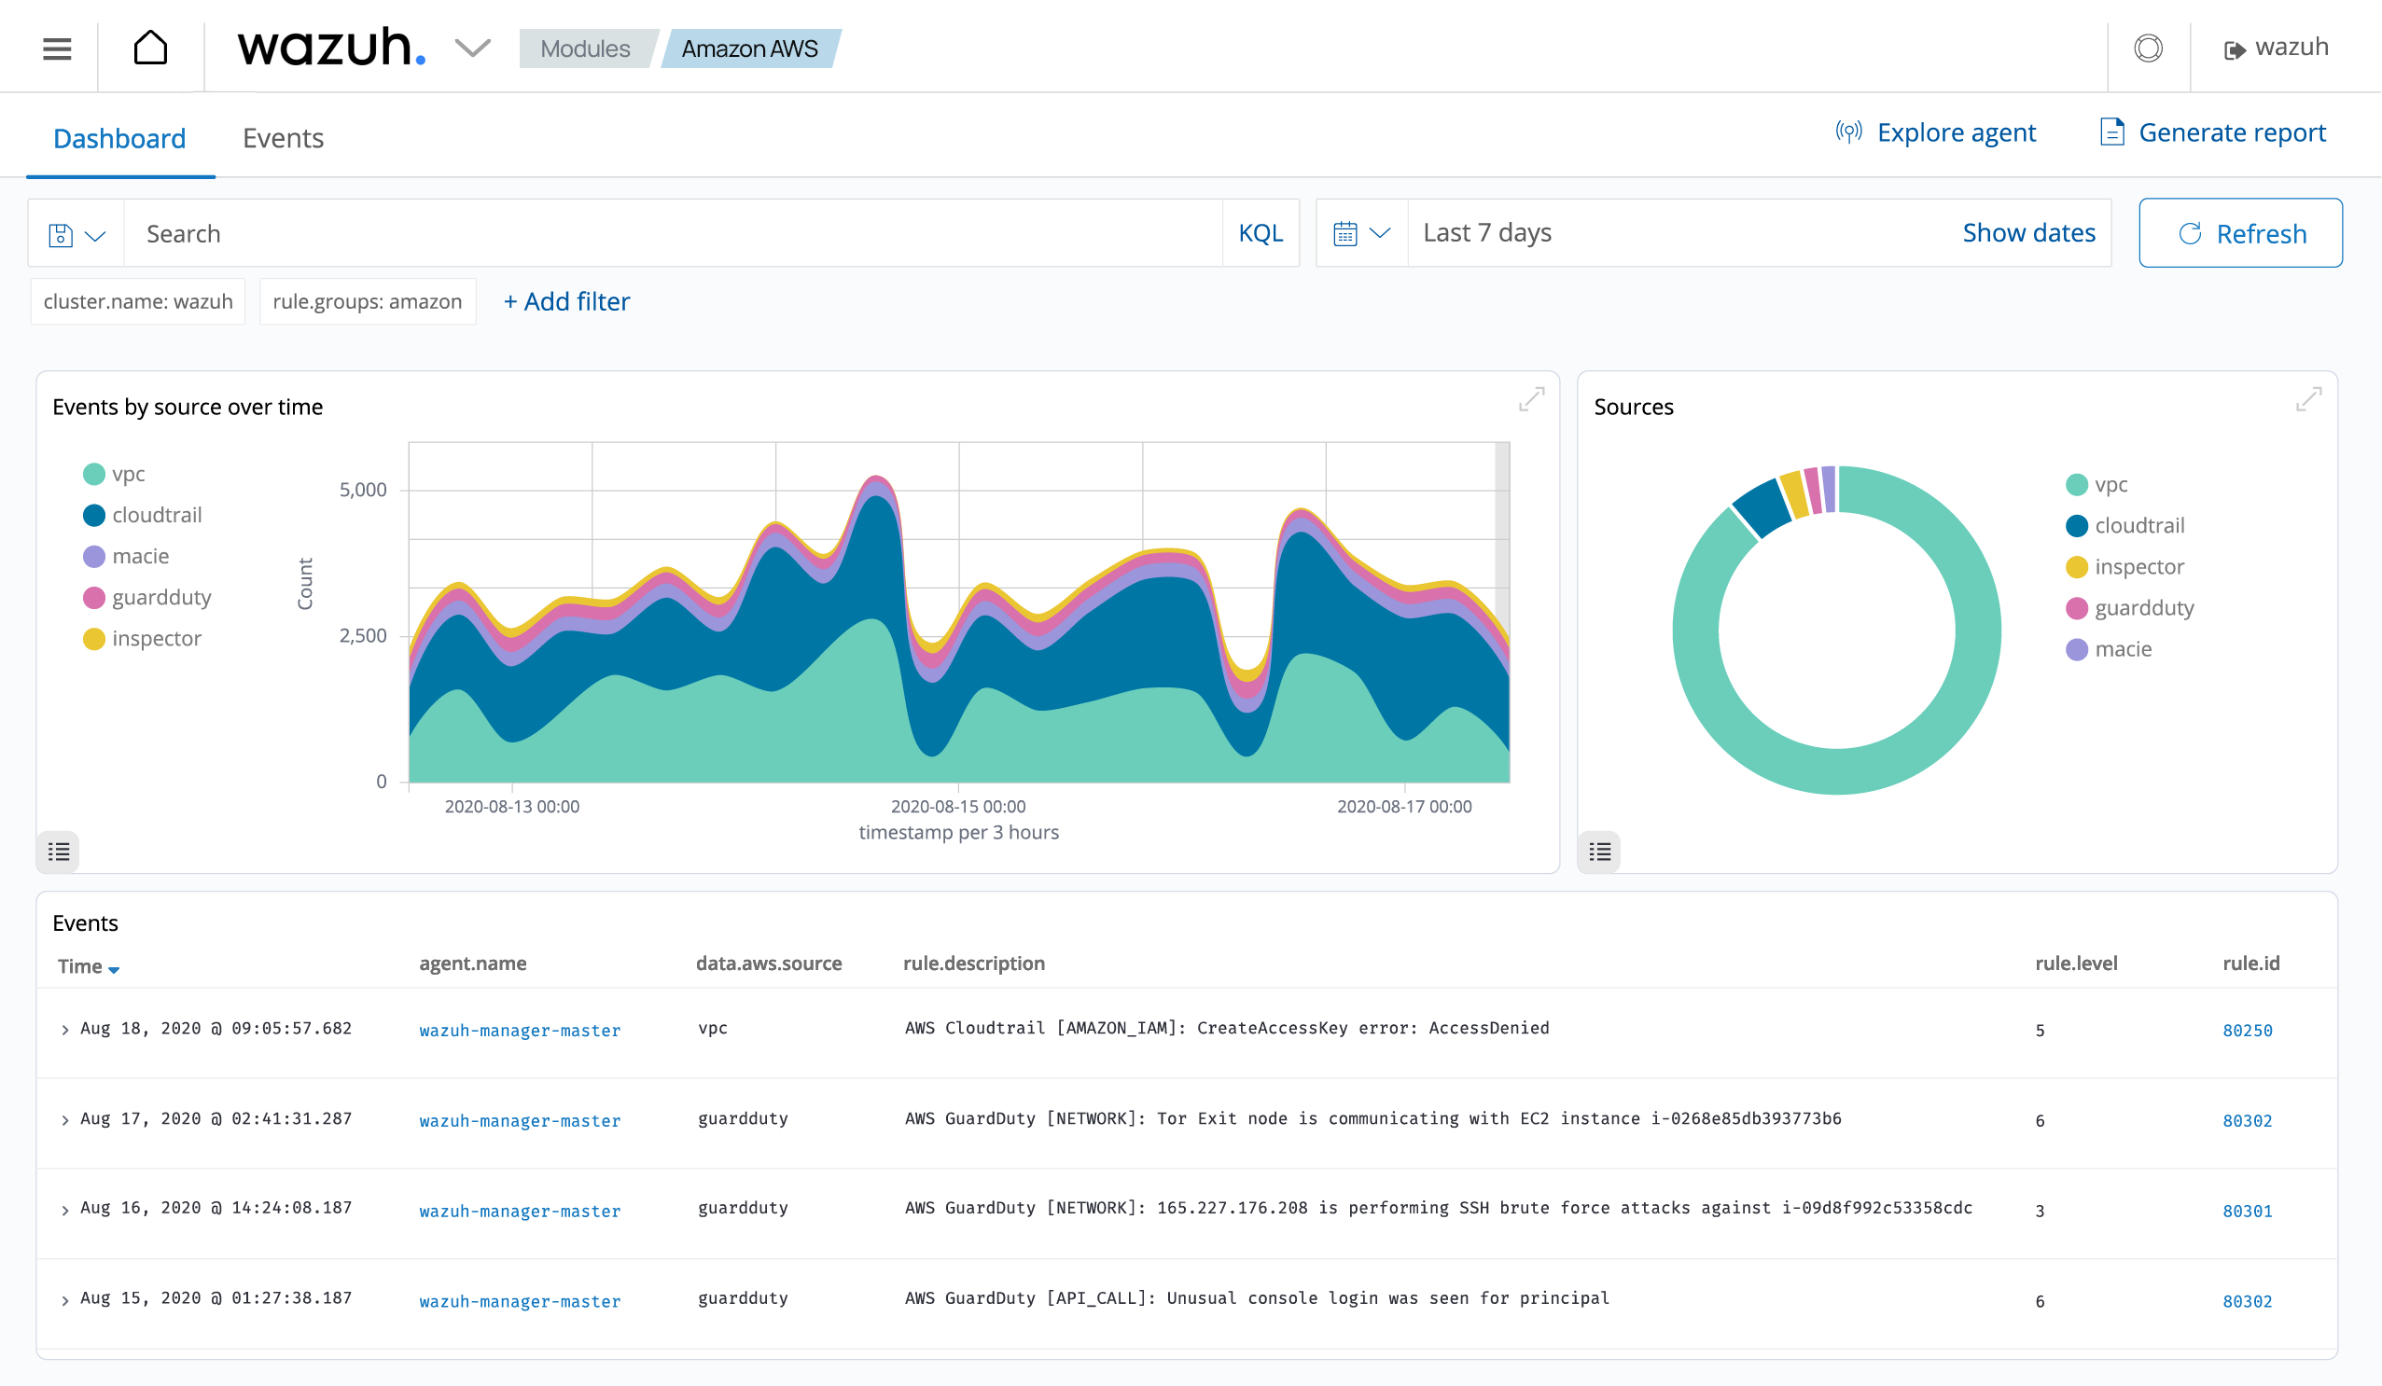2382x1386 pixels.
Task: Open rule id 80302 in Aug 17 row
Action: tap(2248, 1121)
